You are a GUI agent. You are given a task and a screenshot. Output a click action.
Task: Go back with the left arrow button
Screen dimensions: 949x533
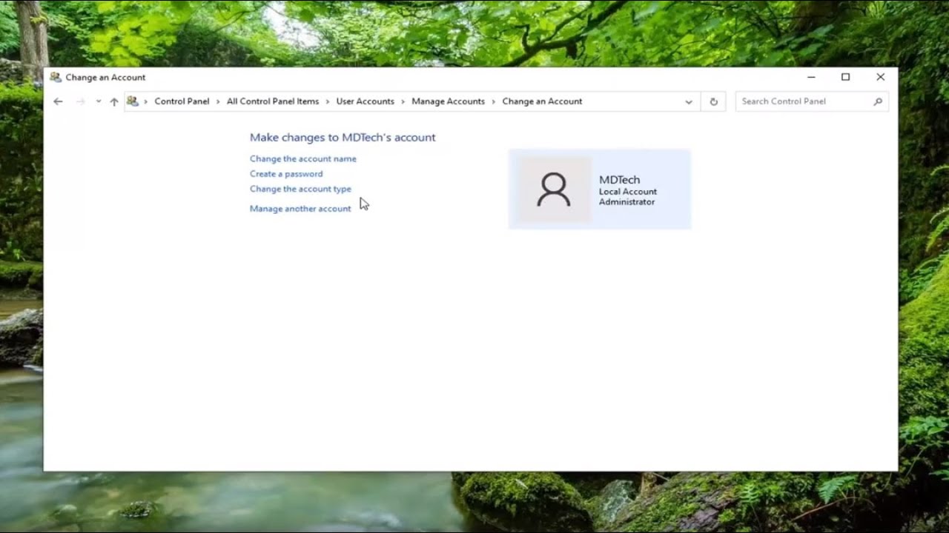pyautogui.click(x=58, y=101)
